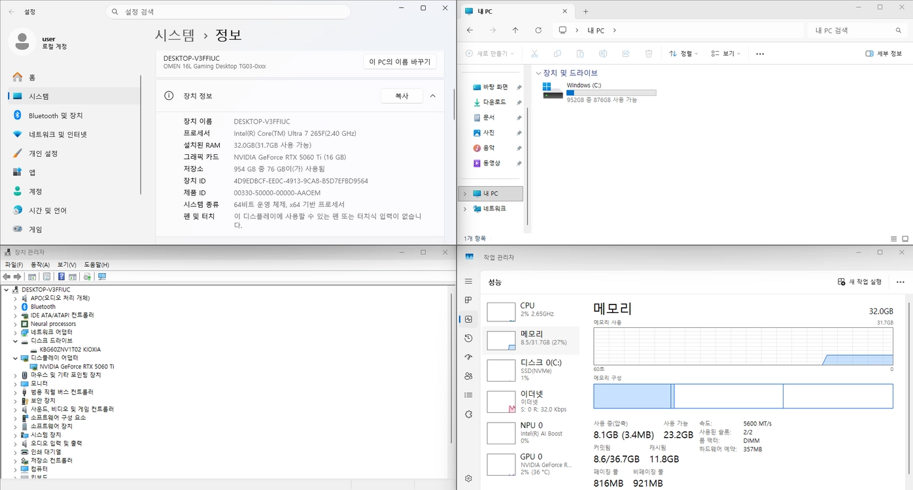Select GPU 0 in Task Manager performance list

(x=531, y=464)
